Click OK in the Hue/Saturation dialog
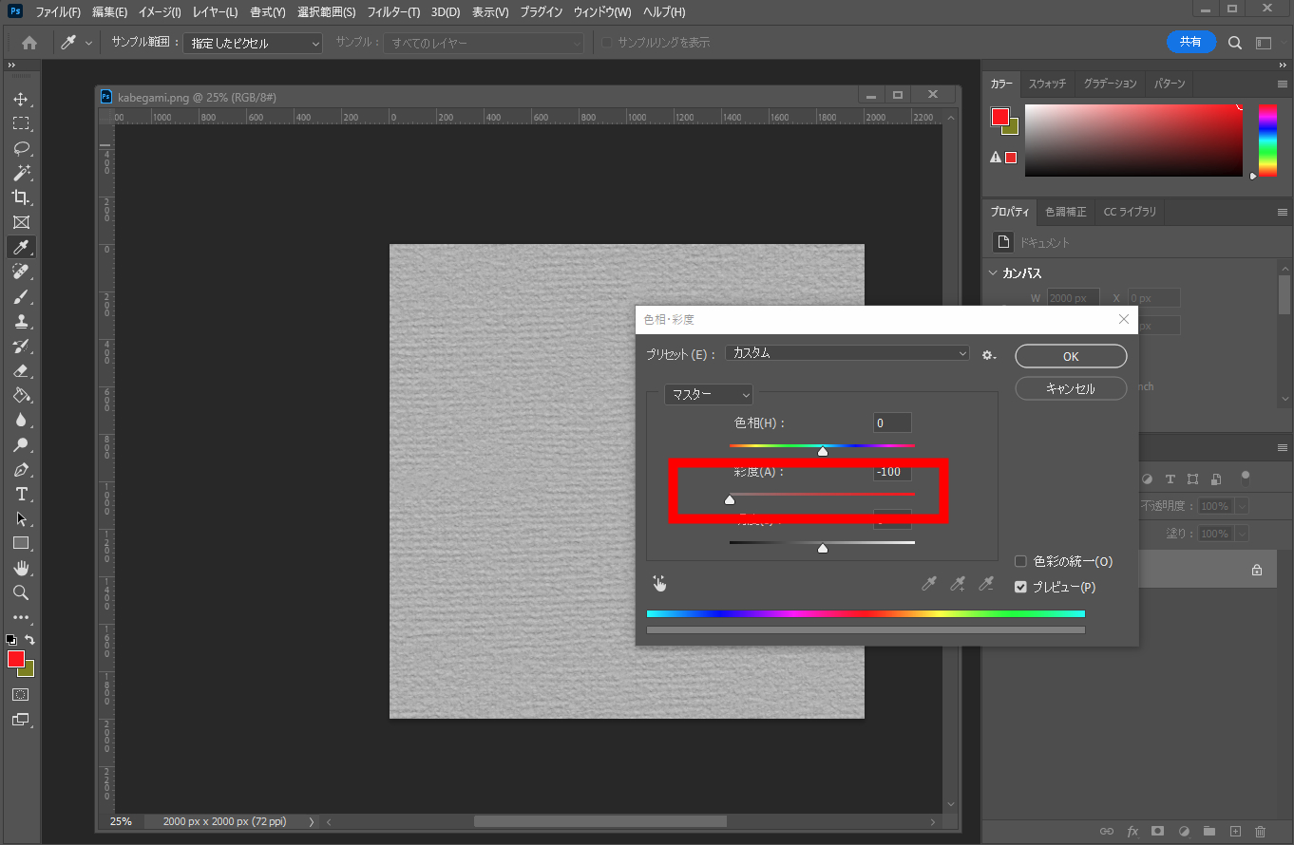 1071,356
